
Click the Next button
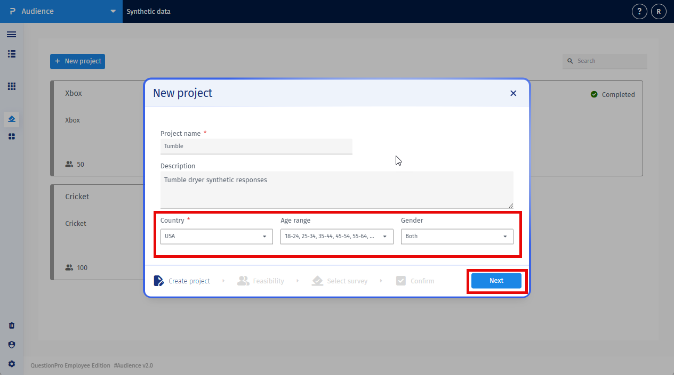(496, 281)
